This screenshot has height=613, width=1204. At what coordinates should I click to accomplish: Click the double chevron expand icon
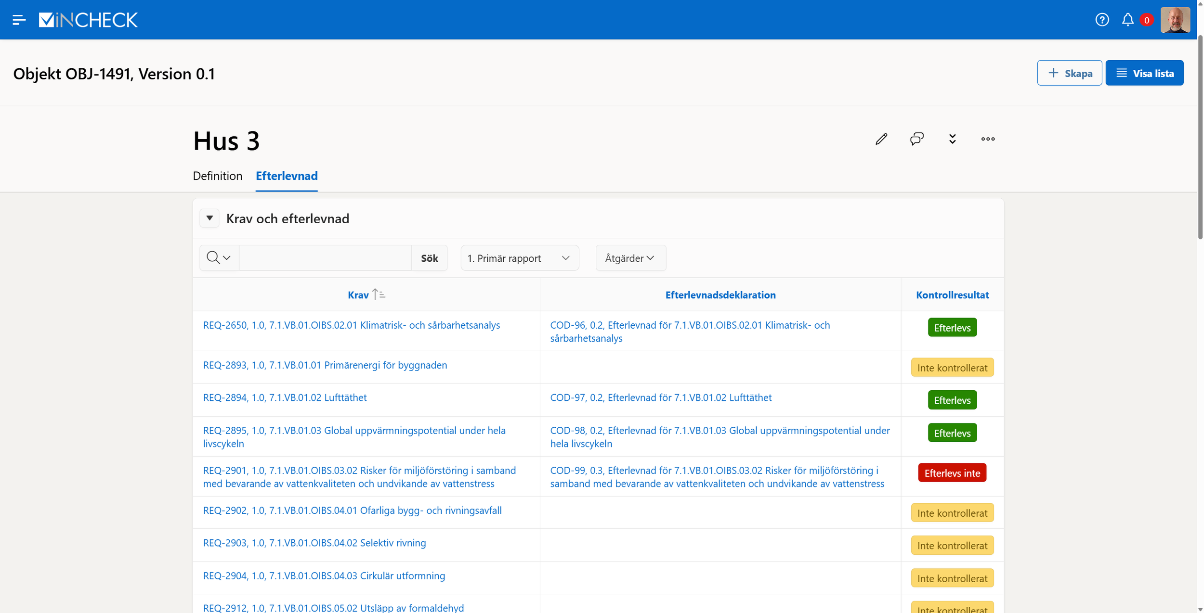(952, 139)
